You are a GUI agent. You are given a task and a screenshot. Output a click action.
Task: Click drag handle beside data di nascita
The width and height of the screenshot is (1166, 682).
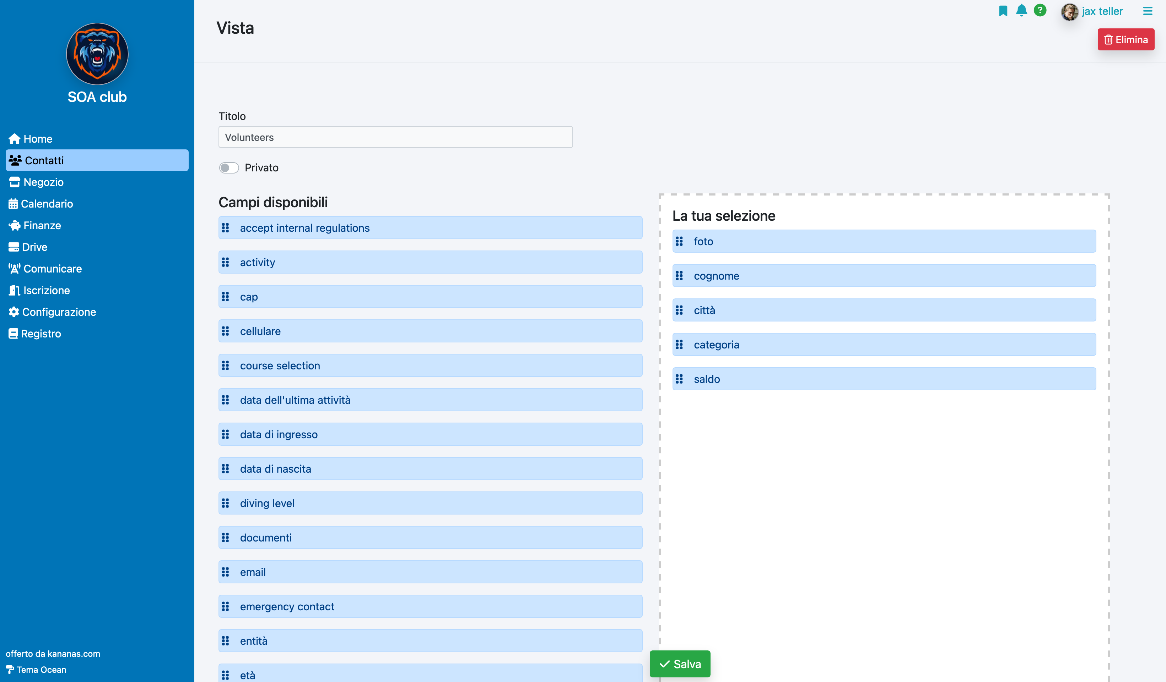225,468
